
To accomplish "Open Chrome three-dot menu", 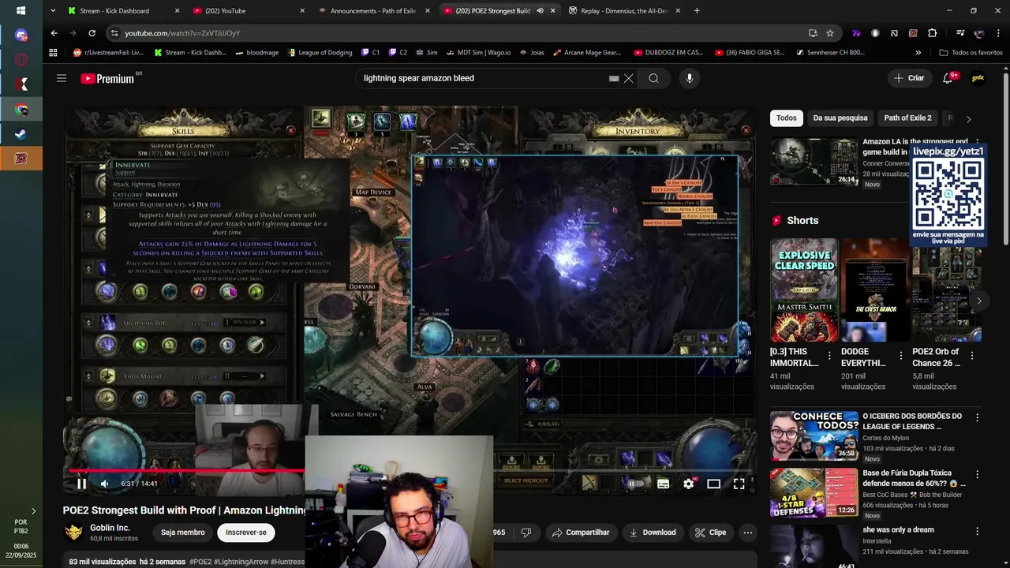I will (998, 33).
